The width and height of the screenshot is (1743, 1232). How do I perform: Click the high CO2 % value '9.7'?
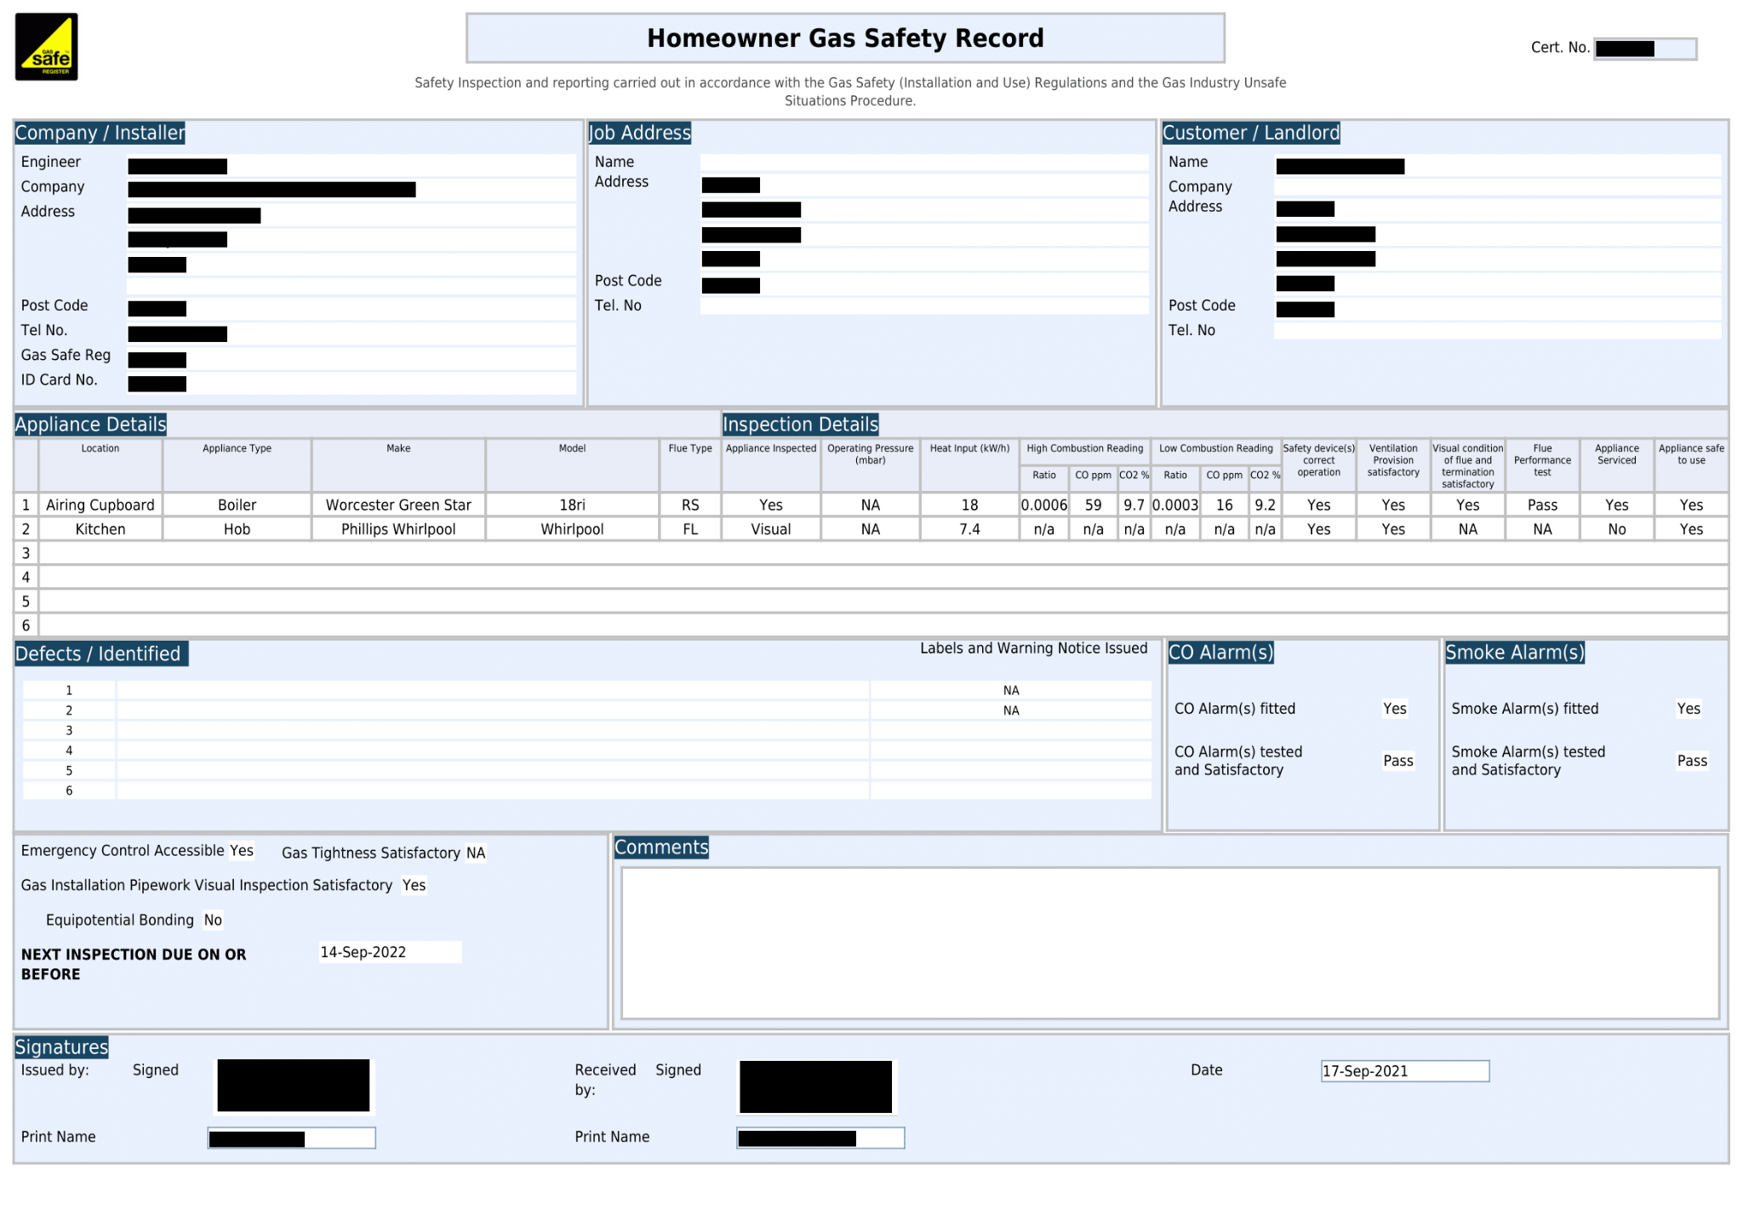(1134, 505)
